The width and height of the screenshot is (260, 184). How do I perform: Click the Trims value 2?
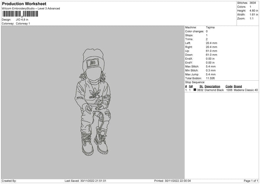pyautogui.click(x=207, y=39)
